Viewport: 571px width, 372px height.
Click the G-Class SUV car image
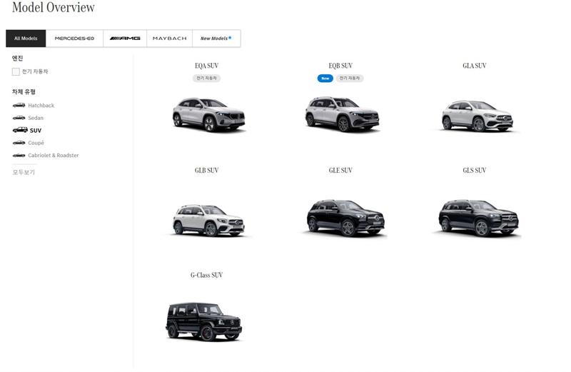click(x=204, y=321)
